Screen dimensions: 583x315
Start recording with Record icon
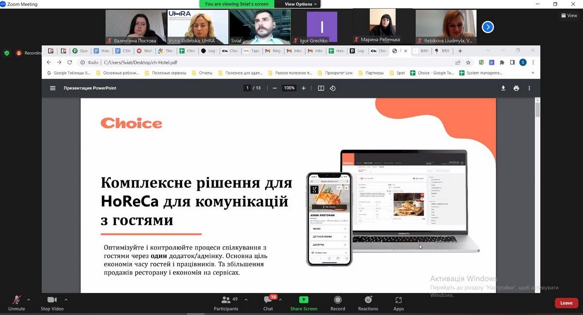(338, 300)
